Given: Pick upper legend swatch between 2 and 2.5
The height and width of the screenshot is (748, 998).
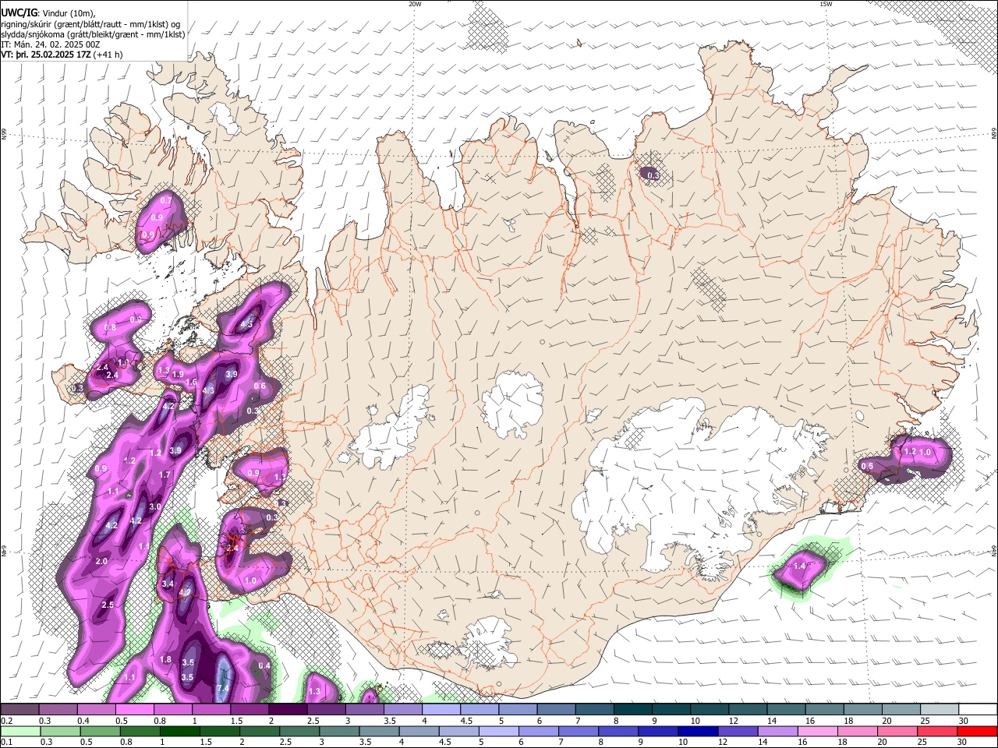Looking at the screenshot, I should pyautogui.click(x=288, y=710).
